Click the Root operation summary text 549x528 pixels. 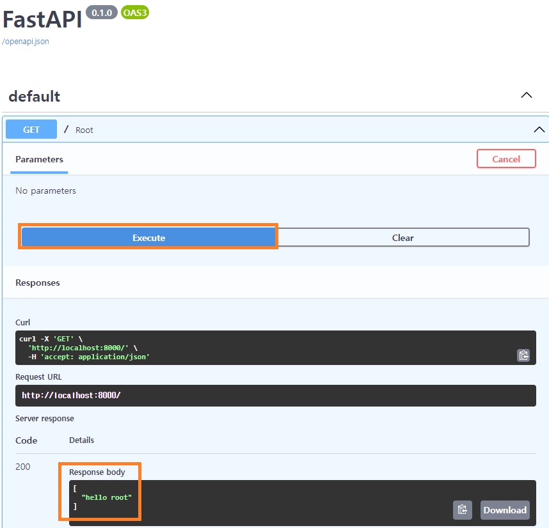click(84, 130)
